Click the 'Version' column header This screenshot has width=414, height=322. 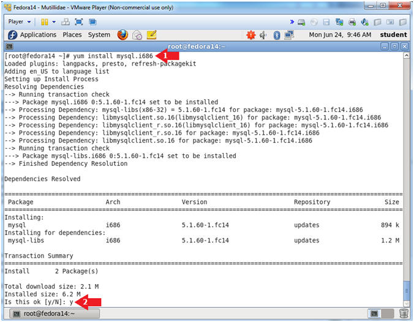coord(194,202)
